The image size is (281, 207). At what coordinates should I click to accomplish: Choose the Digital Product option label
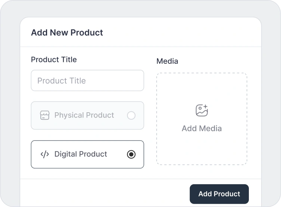(81, 154)
